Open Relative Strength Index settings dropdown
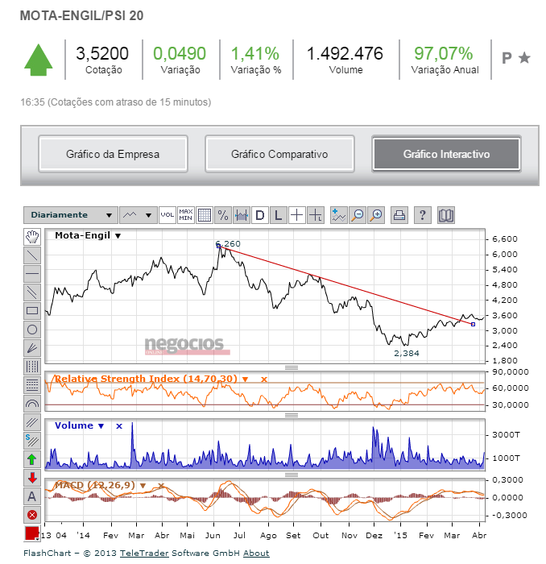This screenshot has width=546, height=564. click(x=245, y=379)
